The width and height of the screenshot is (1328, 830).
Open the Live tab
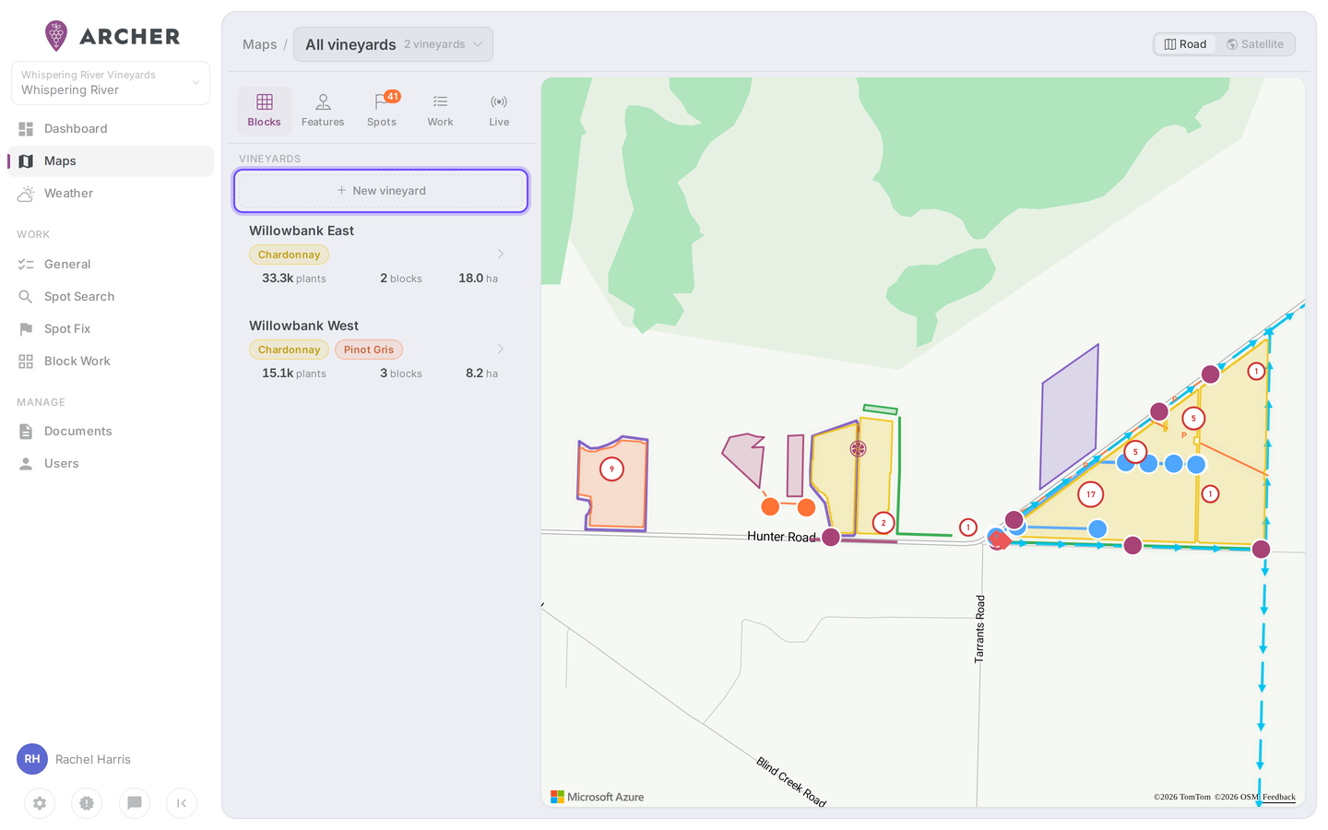click(499, 111)
